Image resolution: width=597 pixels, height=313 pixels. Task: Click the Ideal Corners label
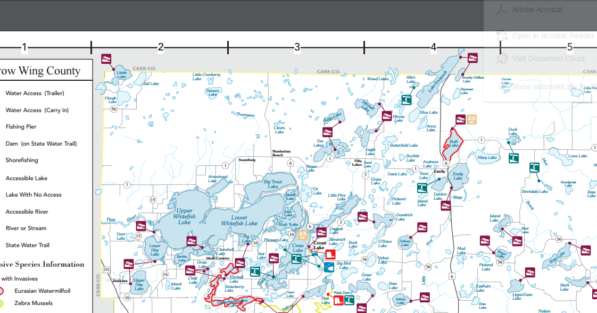(x=218, y=258)
